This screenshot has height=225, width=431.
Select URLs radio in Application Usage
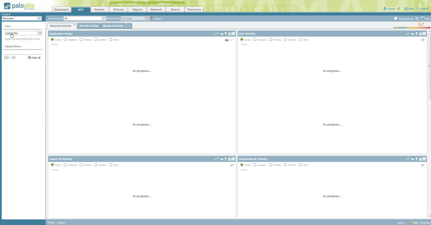point(111,40)
